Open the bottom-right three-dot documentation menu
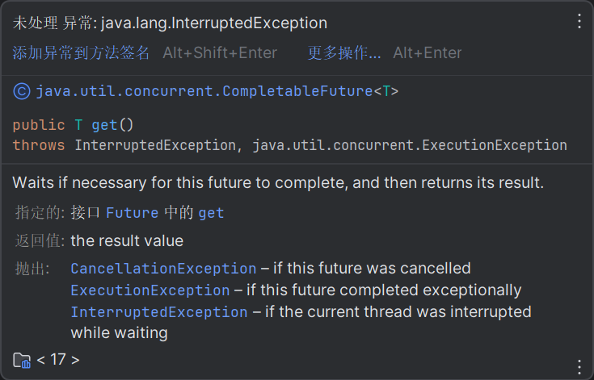 click(x=579, y=365)
